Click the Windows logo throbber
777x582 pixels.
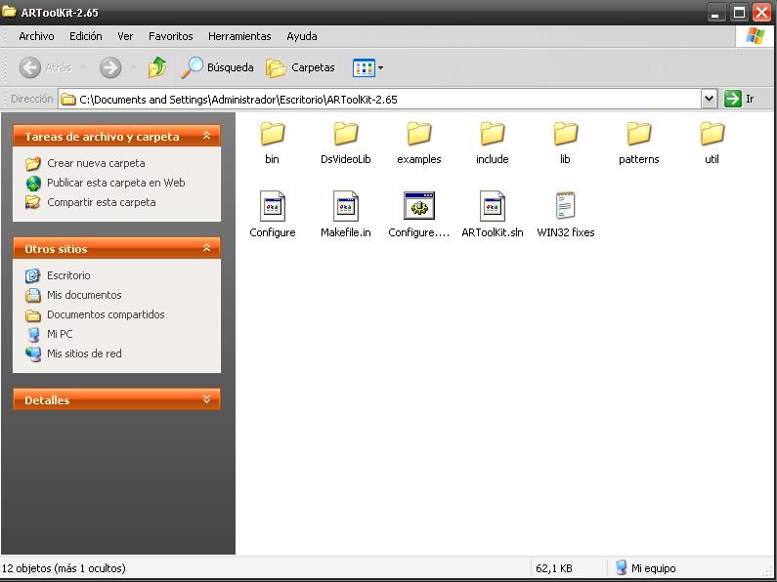click(755, 36)
